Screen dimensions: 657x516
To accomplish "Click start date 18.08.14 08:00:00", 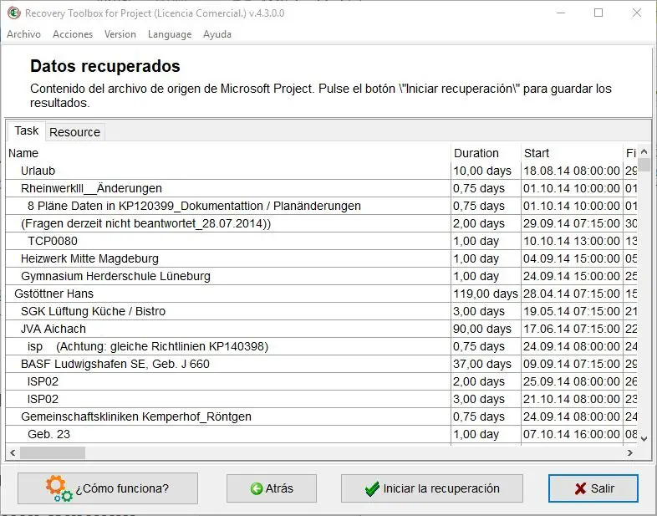I will click(x=573, y=171).
